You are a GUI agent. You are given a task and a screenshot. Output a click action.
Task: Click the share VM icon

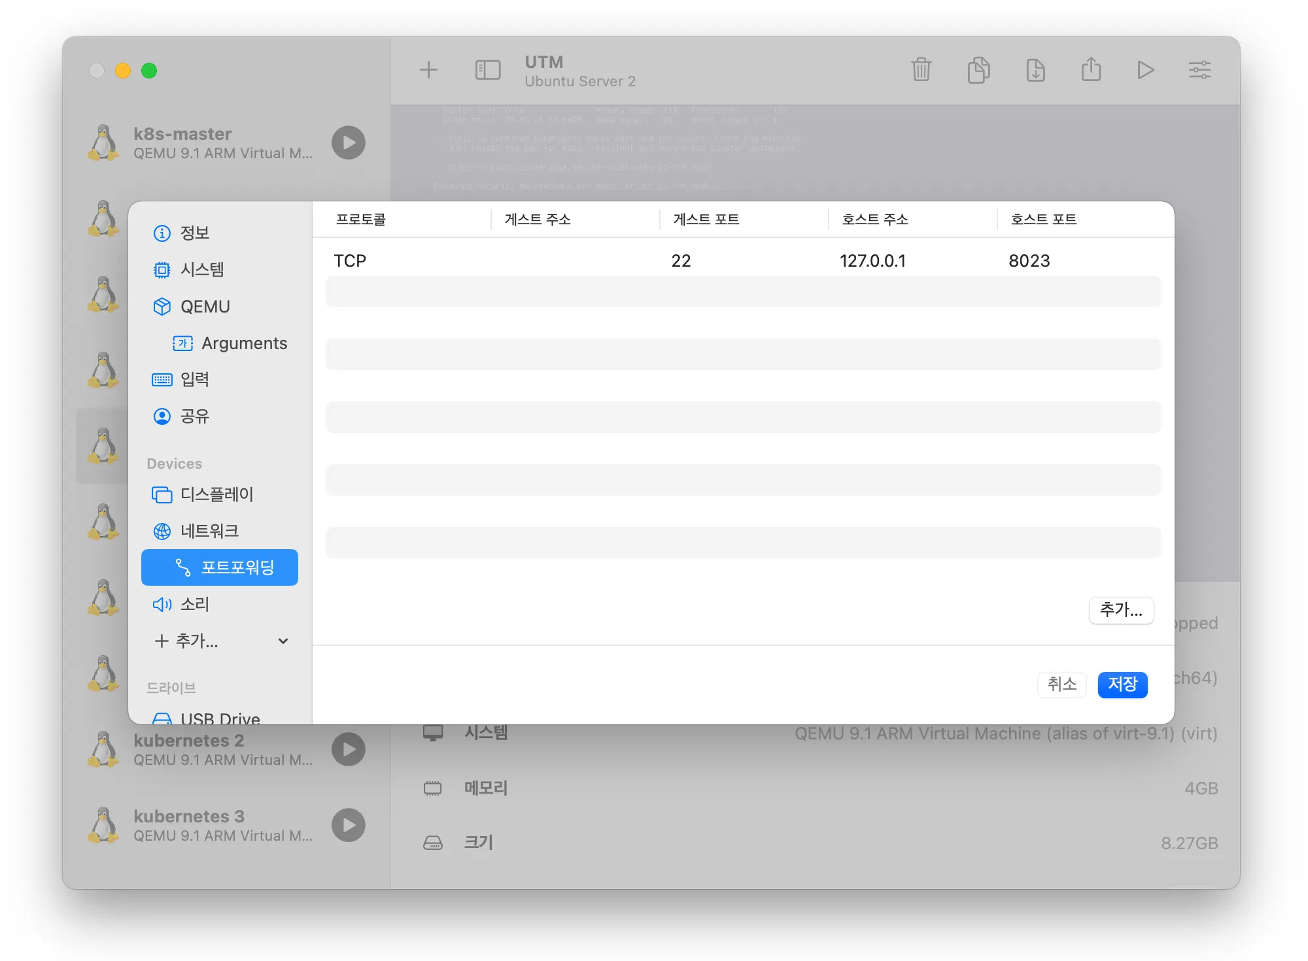(x=1091, y=69)
